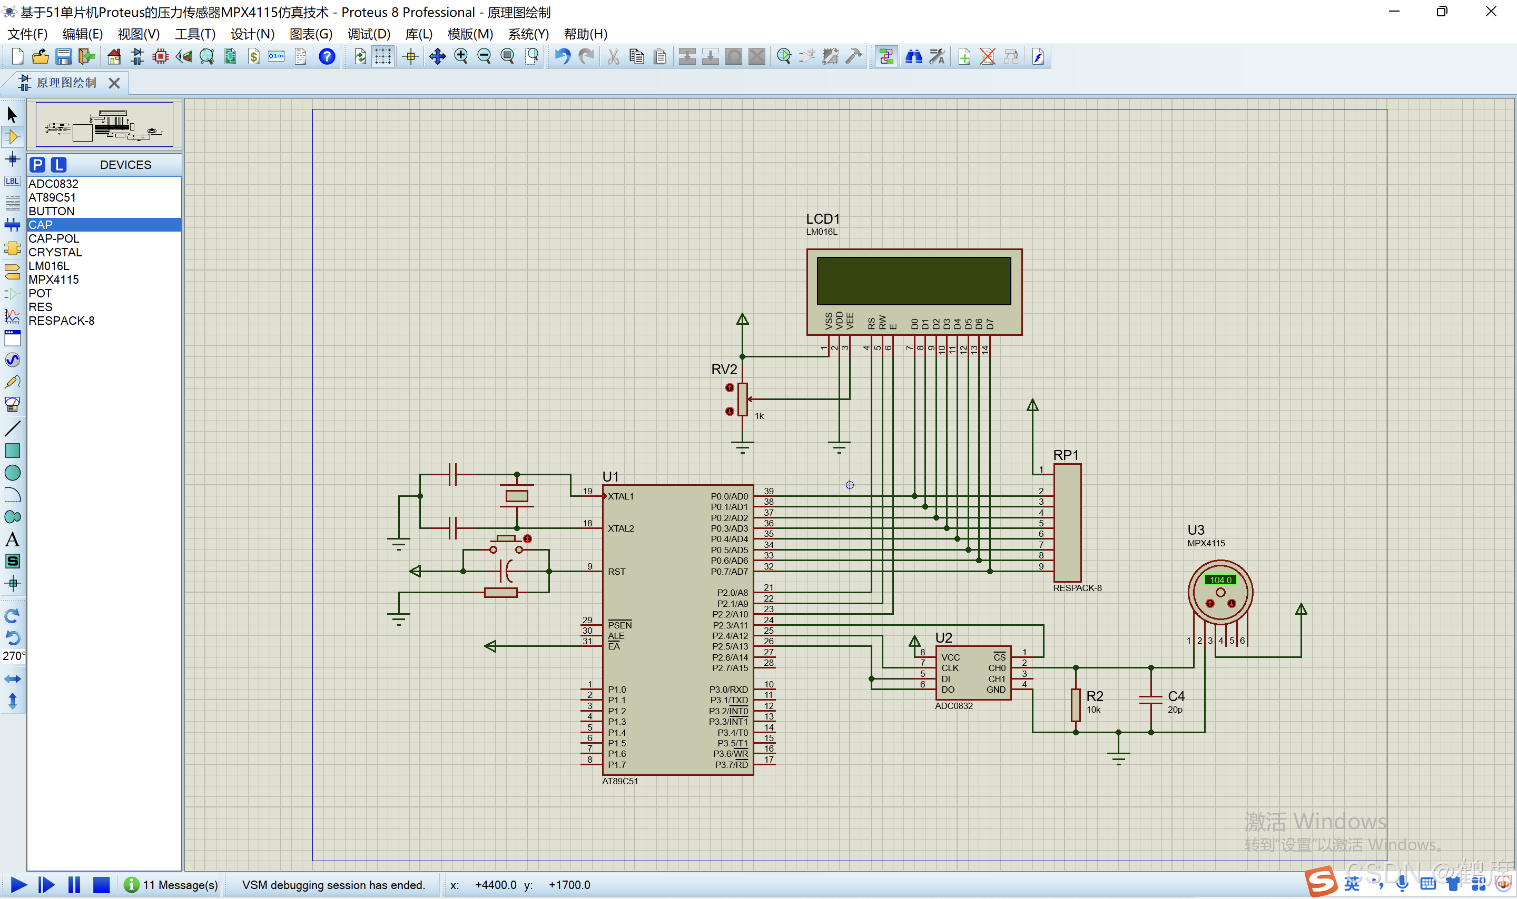Click the Save project toolbar icon

(63, 57)
